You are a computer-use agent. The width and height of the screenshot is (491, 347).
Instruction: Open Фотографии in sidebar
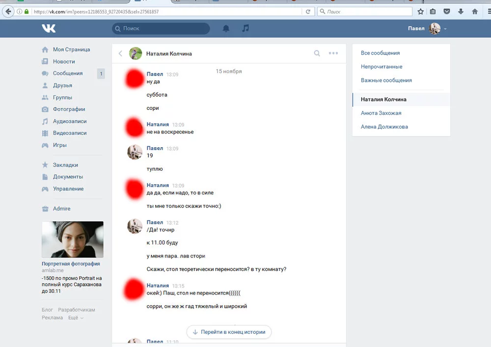click(69, 109)
